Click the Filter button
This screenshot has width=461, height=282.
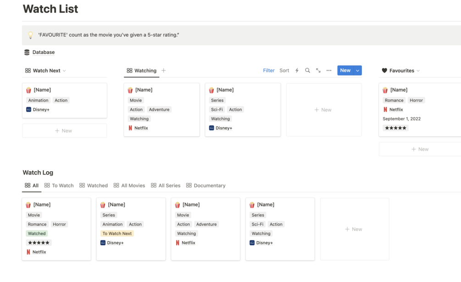click(x=269, y=71)
